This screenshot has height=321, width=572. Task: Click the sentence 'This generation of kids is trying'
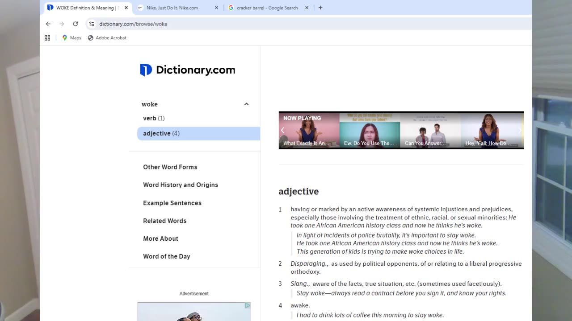pyautogui.click(x=380, y=251)
